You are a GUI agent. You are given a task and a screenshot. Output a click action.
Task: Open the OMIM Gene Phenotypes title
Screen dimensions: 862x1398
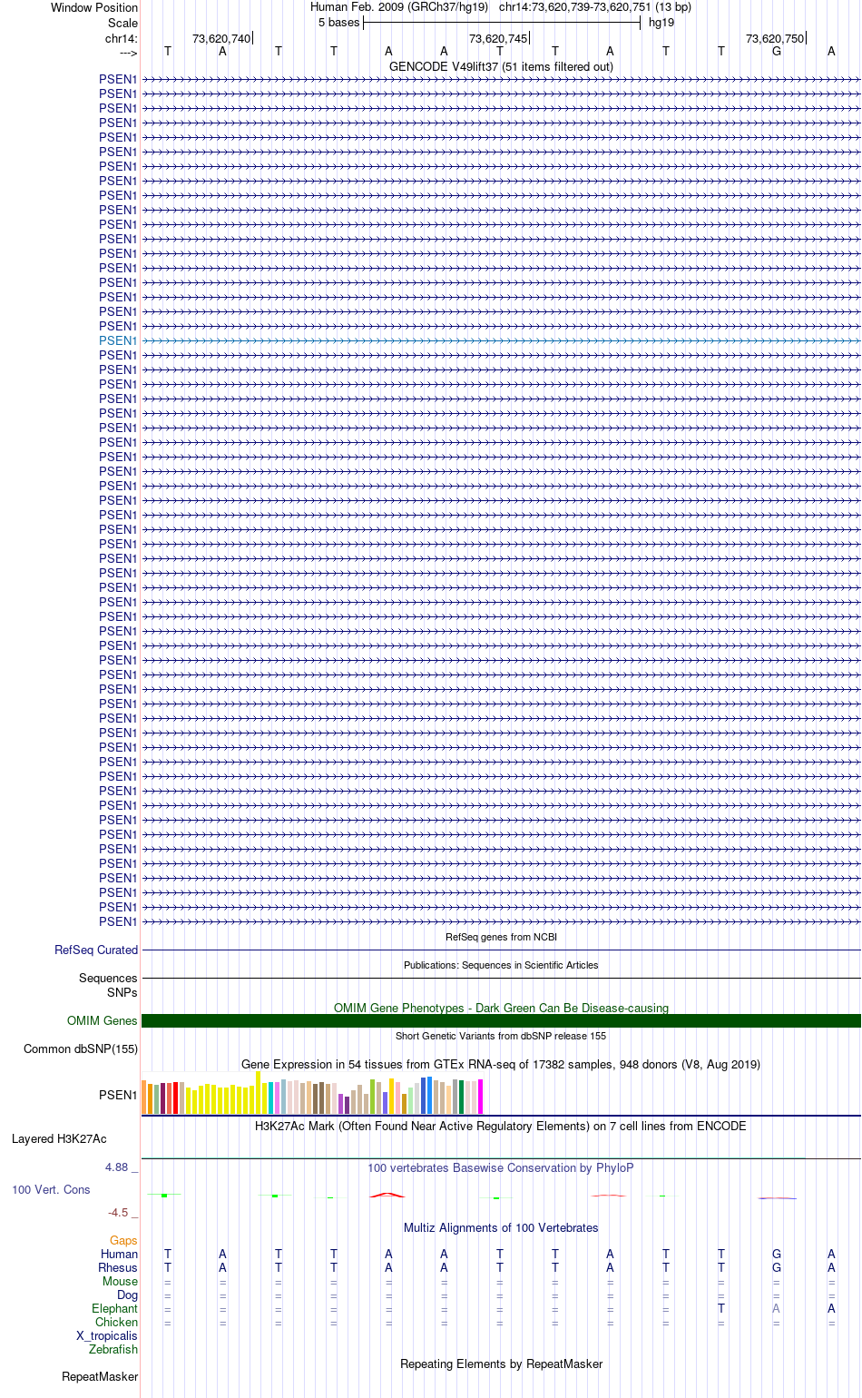point(501,1008)
